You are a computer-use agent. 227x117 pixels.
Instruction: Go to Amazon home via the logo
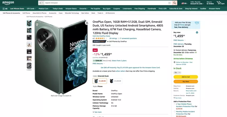tap(8, 3)
